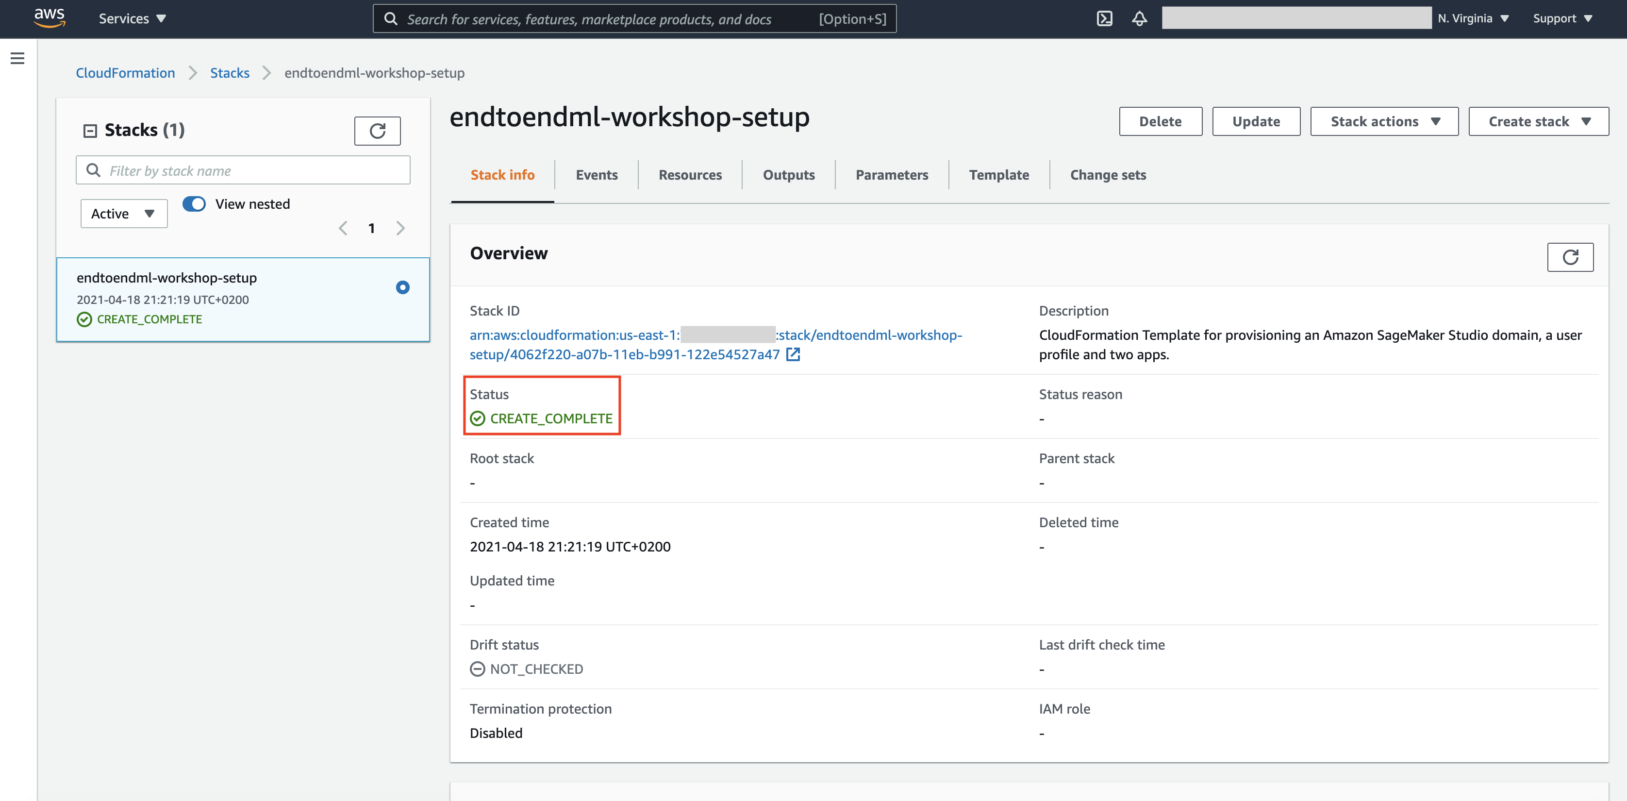Click the top services search box
The width and height of the screenshot is (1627, 801).
click(x=634, y=19)
